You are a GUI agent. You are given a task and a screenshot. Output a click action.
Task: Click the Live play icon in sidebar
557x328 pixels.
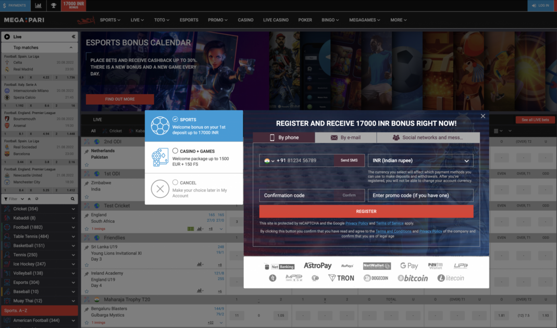(x=7, y=36)
